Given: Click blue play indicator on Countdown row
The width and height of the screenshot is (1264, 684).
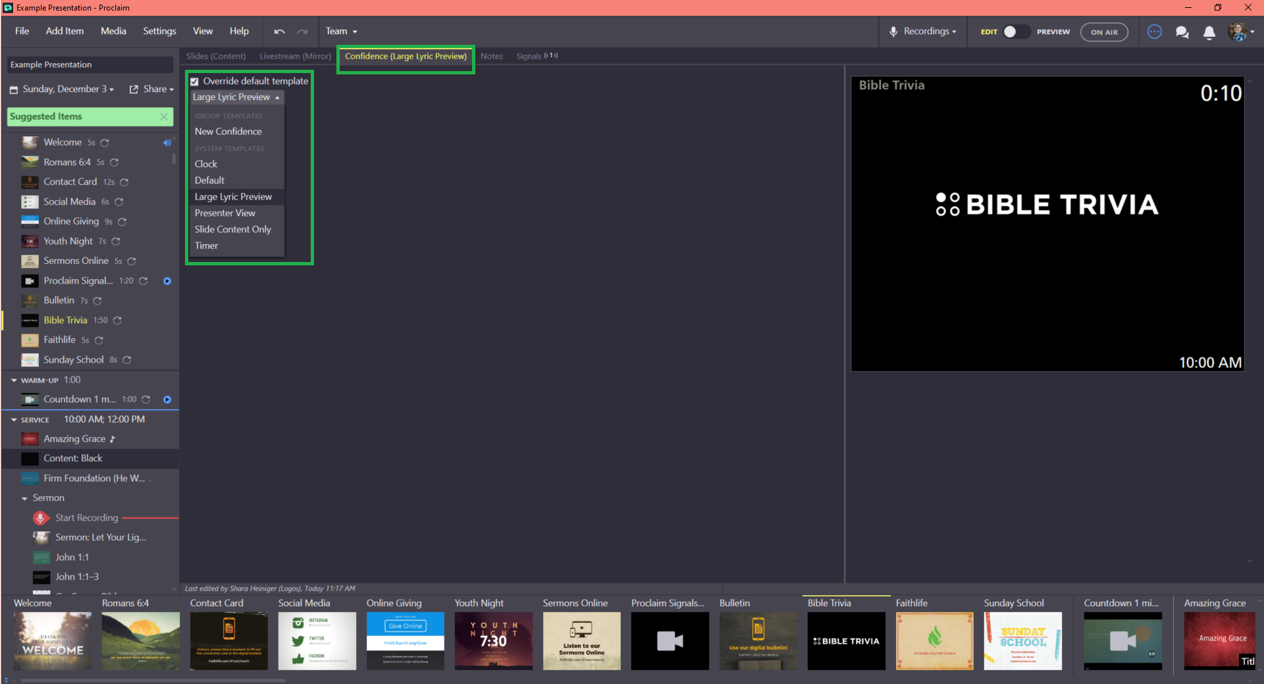Looking at the screenshot, I should [167, 400].
